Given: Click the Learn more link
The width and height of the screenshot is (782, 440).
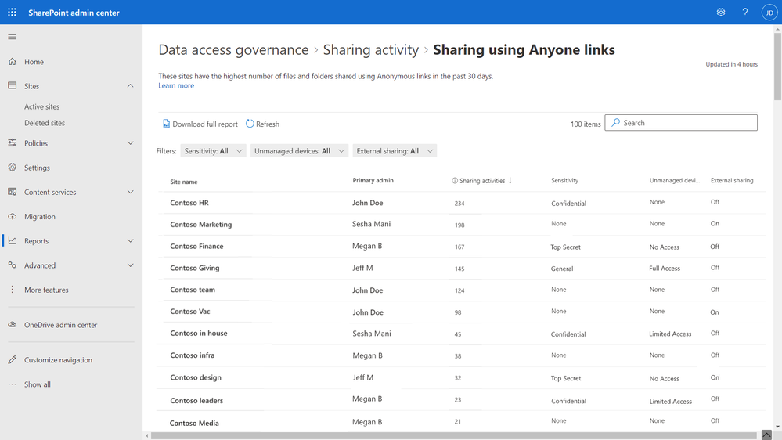Looking at the screenshot, I should pyautogui.click(x=176, y=85).
